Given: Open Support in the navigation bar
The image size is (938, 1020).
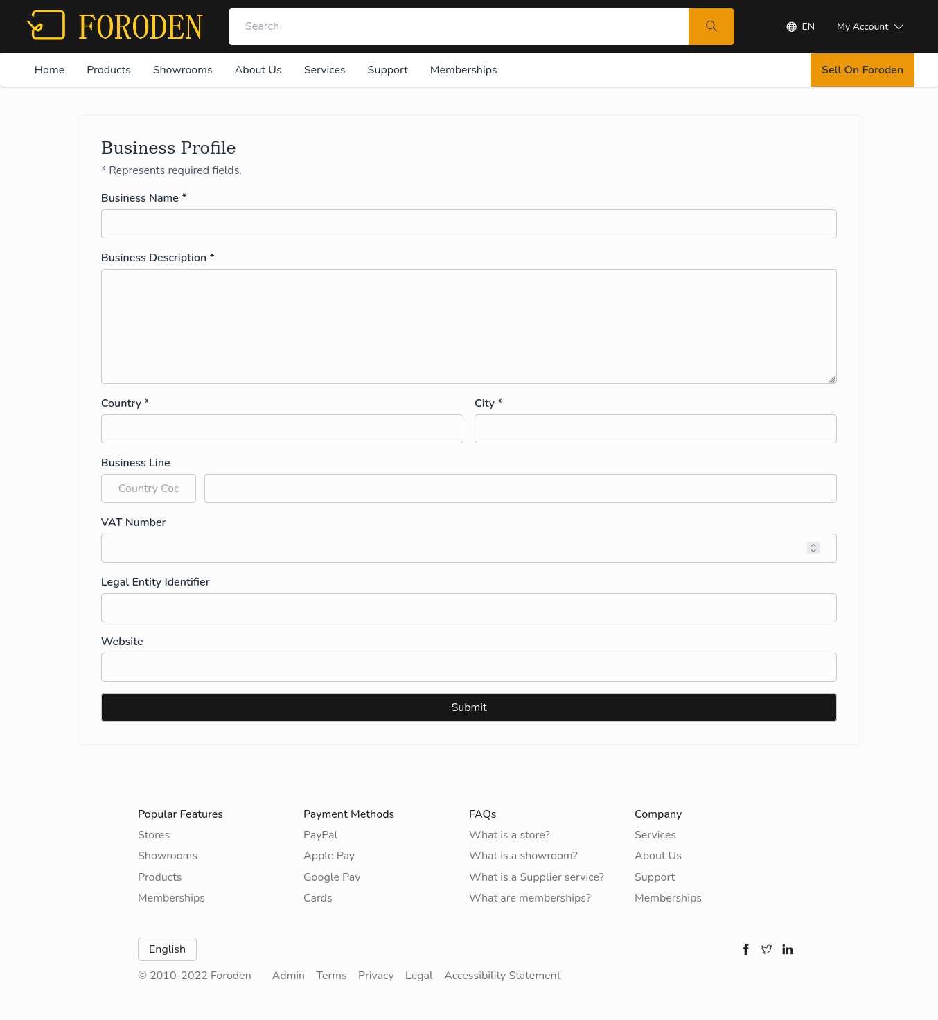Looking at the screenshot, I should point(388,70).
